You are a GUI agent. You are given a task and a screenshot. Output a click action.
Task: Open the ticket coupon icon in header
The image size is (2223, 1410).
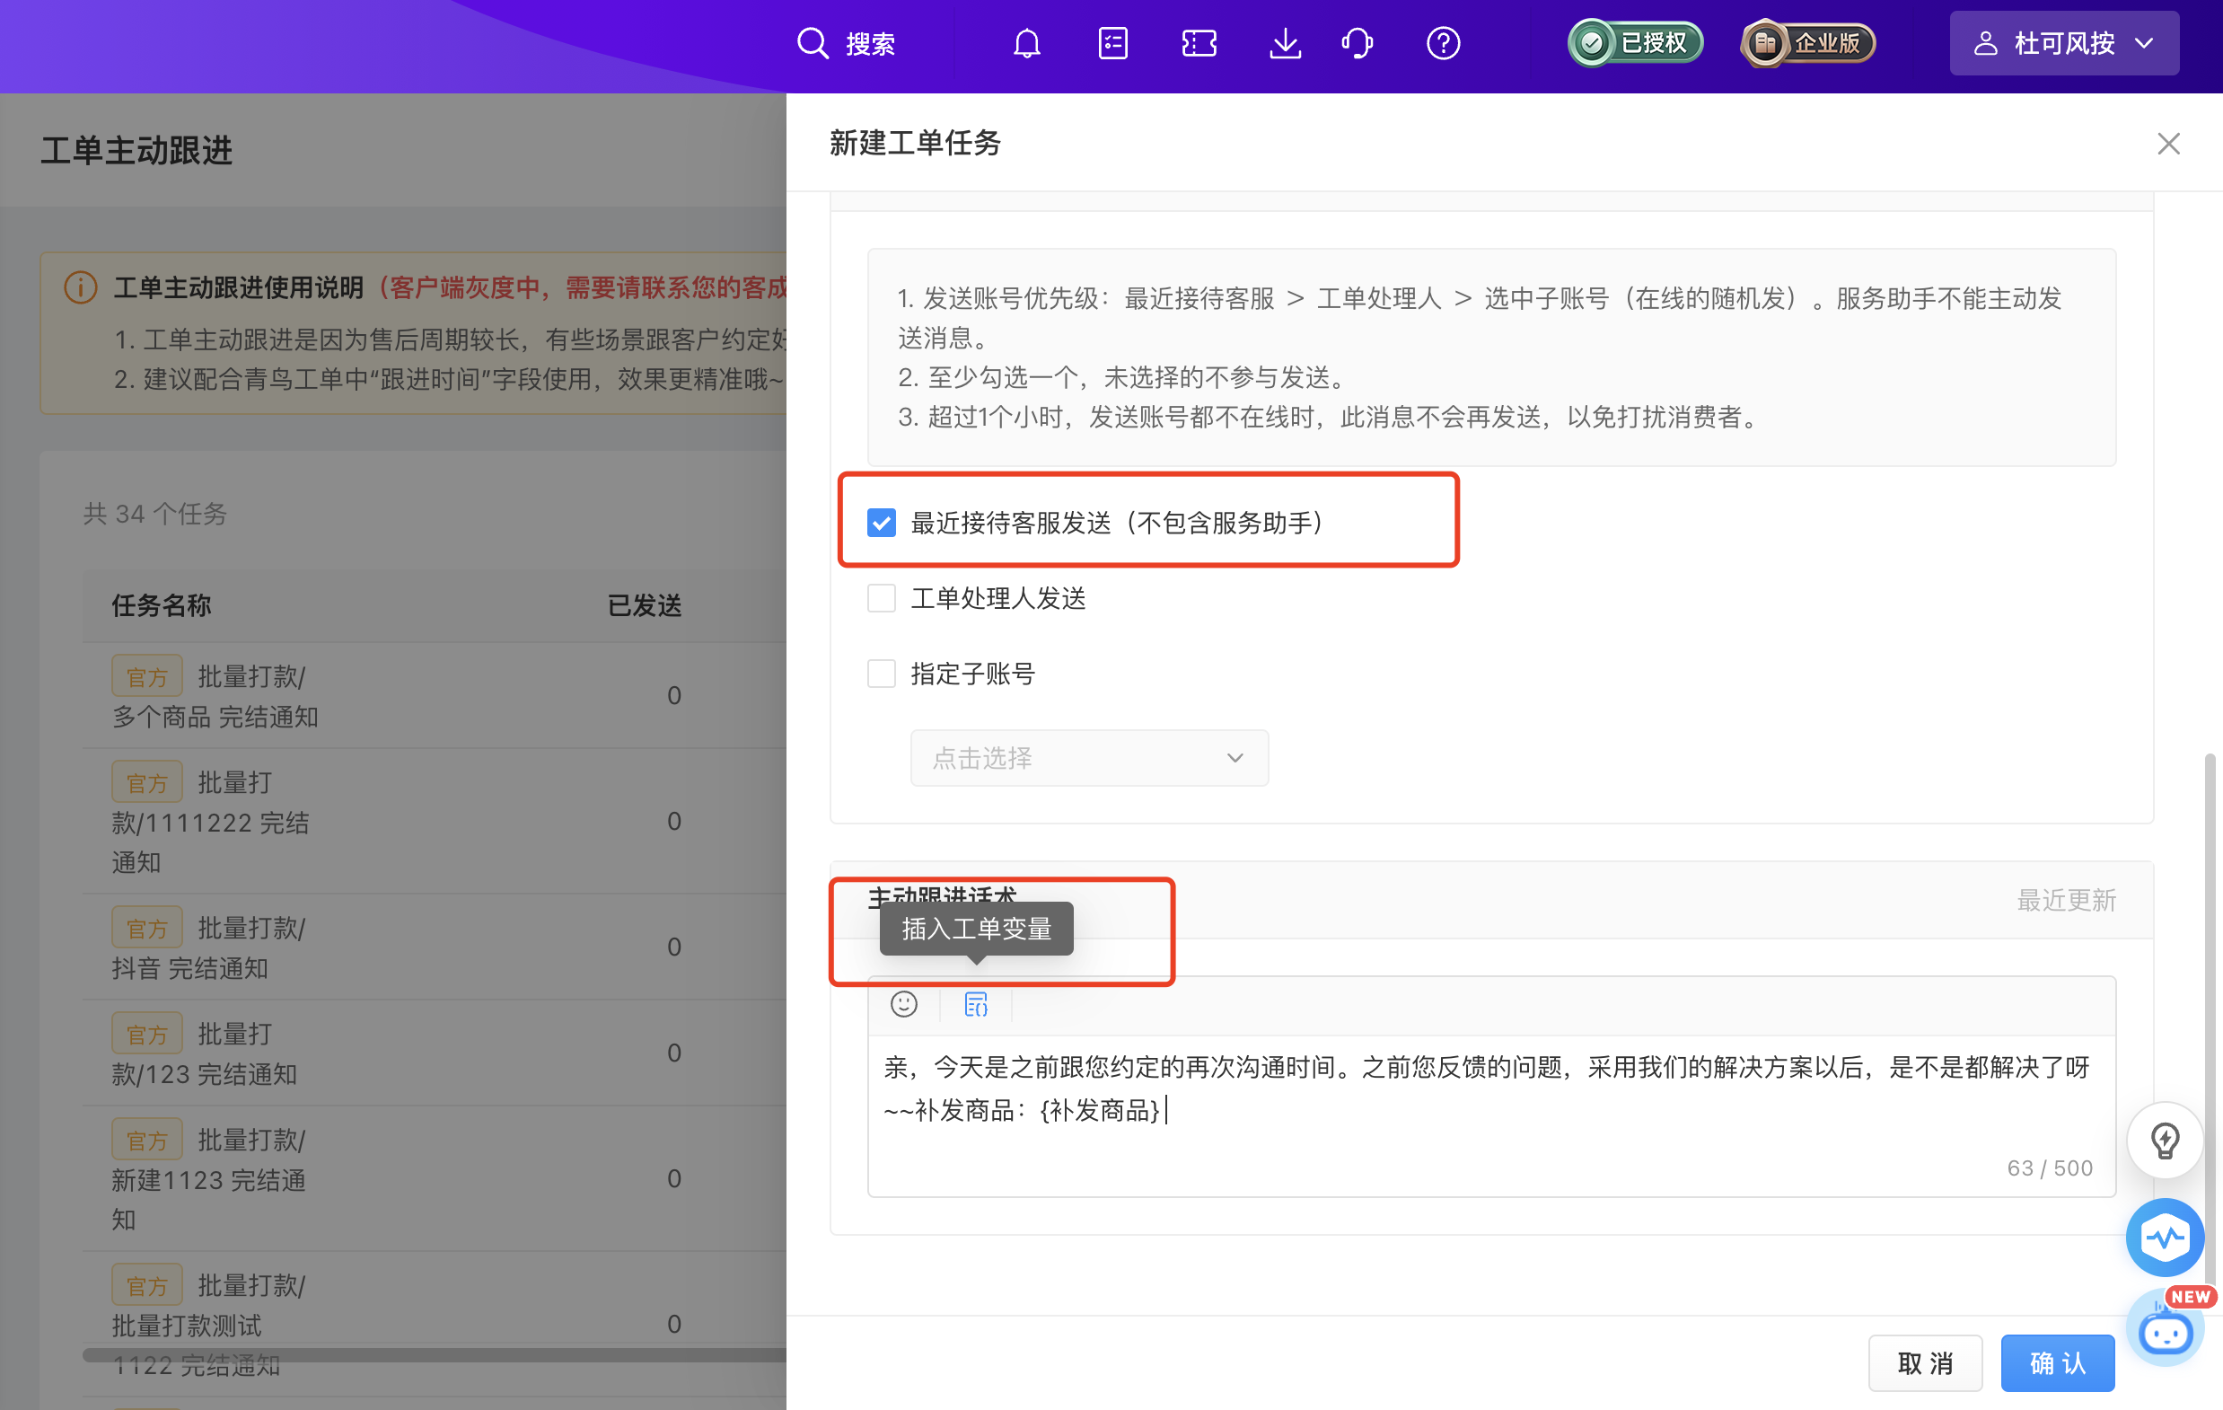(1199, 43)
